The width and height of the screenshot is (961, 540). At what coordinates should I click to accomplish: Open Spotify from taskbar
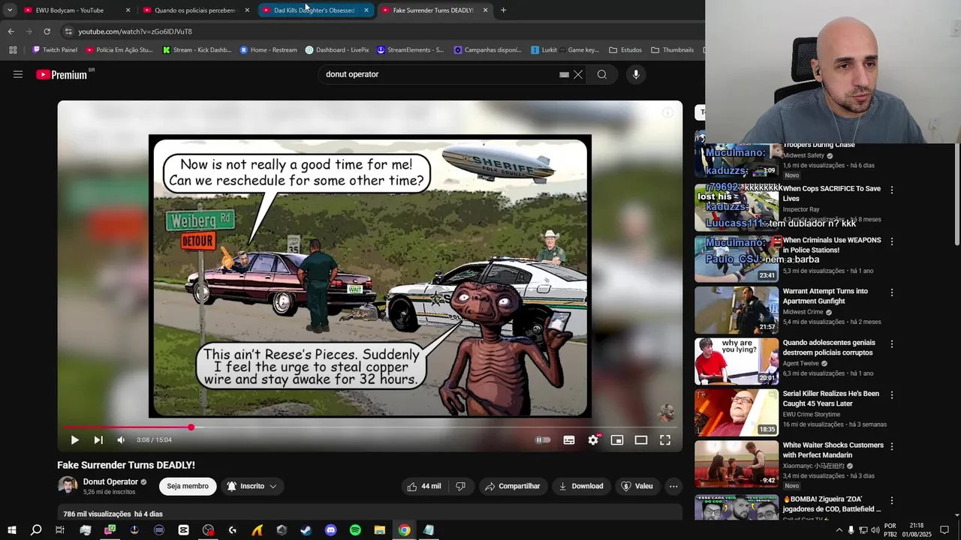coord(355,530)
